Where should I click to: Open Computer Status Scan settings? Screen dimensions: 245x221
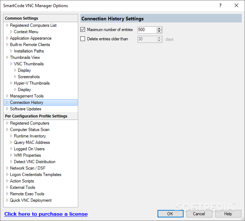point(30,130)
